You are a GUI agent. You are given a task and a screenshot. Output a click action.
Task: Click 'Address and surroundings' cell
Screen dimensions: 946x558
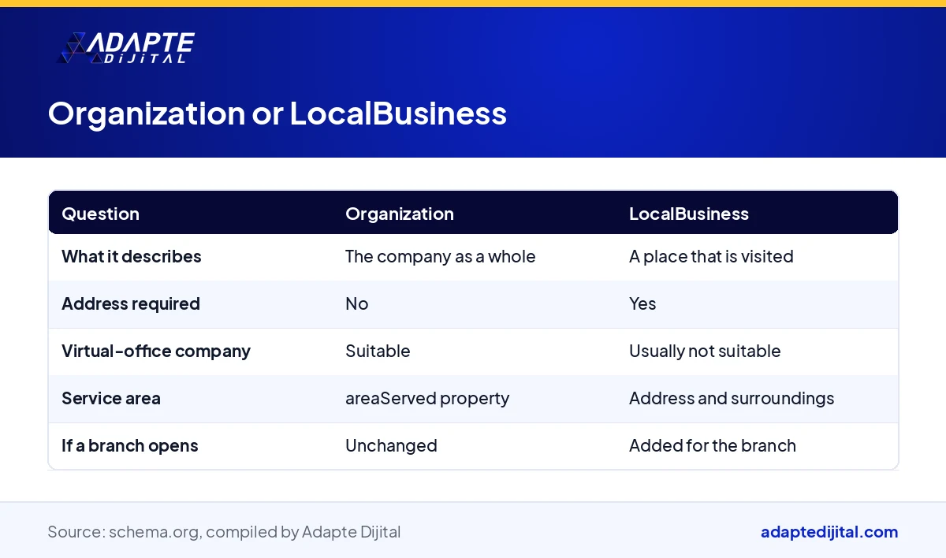732,398
